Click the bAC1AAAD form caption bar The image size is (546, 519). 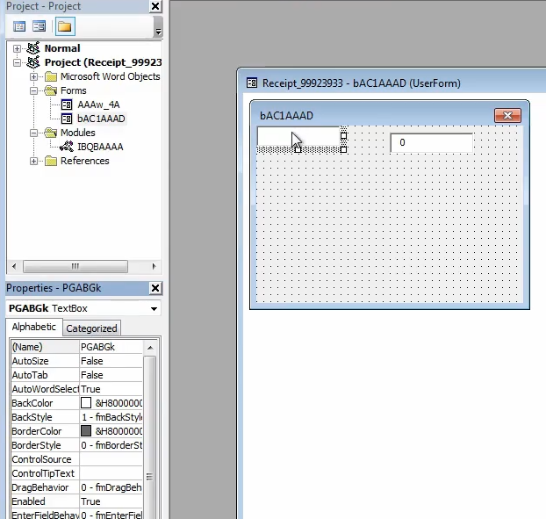tap(390, 115)
